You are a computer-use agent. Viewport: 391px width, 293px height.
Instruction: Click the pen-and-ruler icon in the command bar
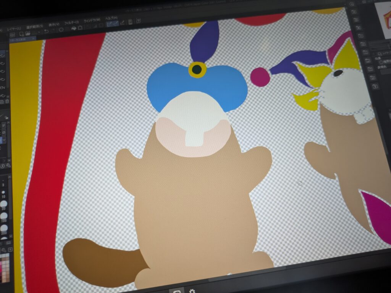(123, 22)
